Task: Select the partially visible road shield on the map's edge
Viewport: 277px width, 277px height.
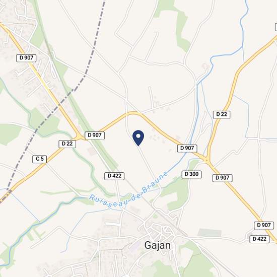Action: (276, 27)
